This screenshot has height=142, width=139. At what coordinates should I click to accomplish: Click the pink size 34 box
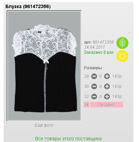(87, 105)
